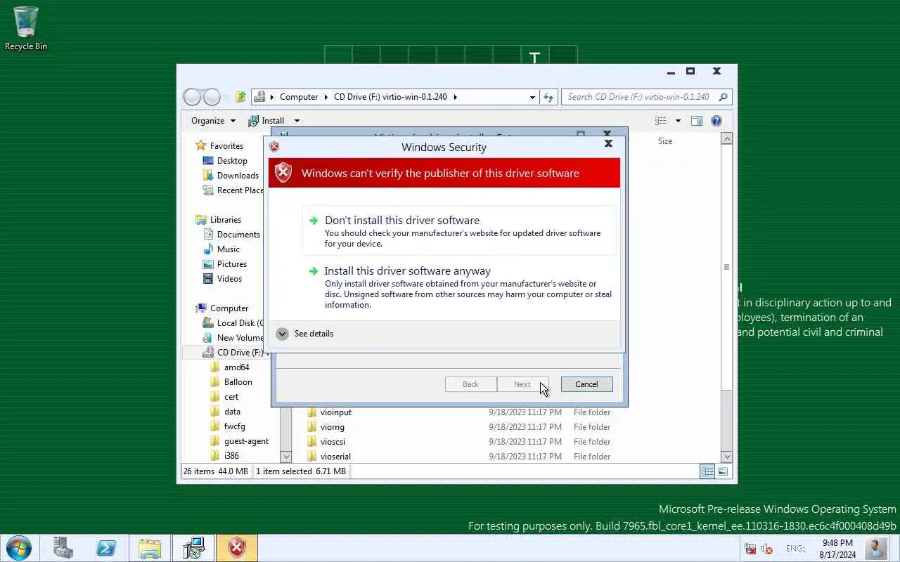Viewport: 900px width, 562px height.
Task: Select viorng folder in file list
Action: point(326,427)
